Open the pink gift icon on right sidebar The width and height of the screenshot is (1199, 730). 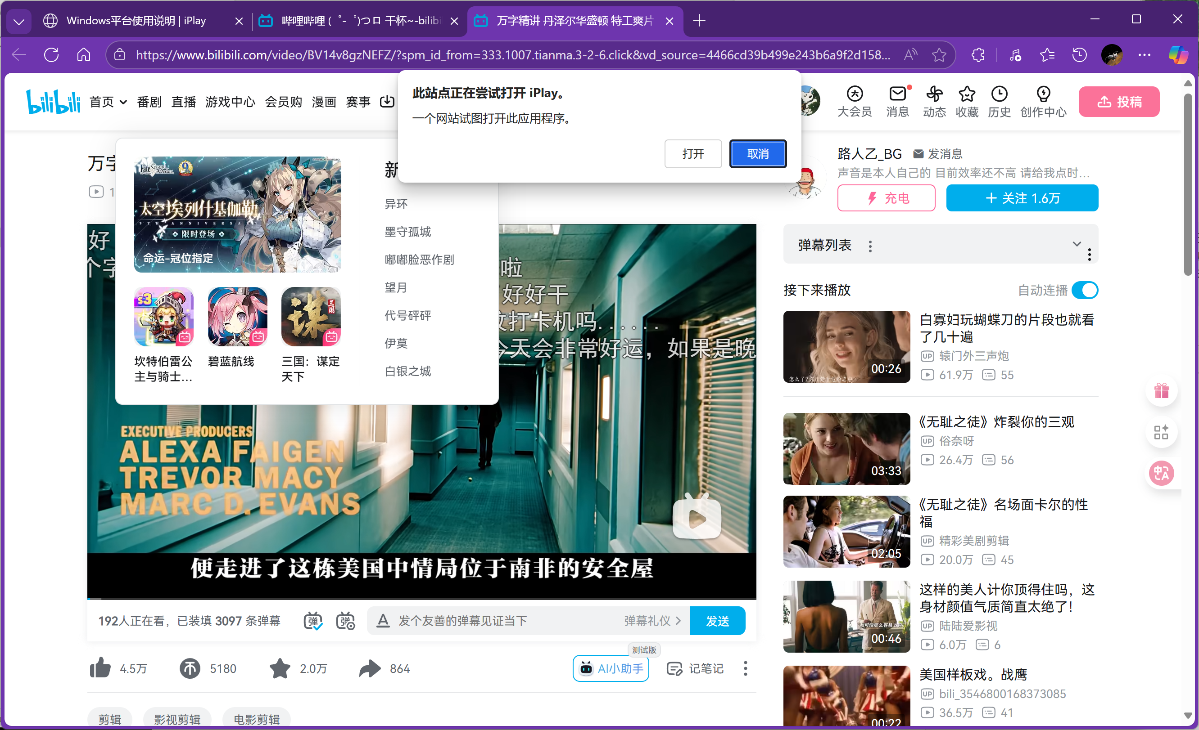pyautogui.click(x=1162, y=391)
